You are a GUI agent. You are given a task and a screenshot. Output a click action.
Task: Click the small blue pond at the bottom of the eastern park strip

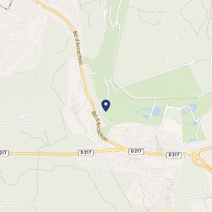193,140
